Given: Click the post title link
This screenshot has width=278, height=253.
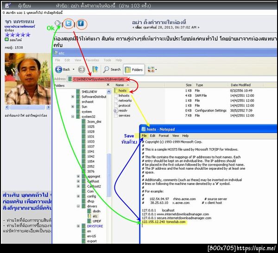Looking at the screenshot, I should [159, 22].
